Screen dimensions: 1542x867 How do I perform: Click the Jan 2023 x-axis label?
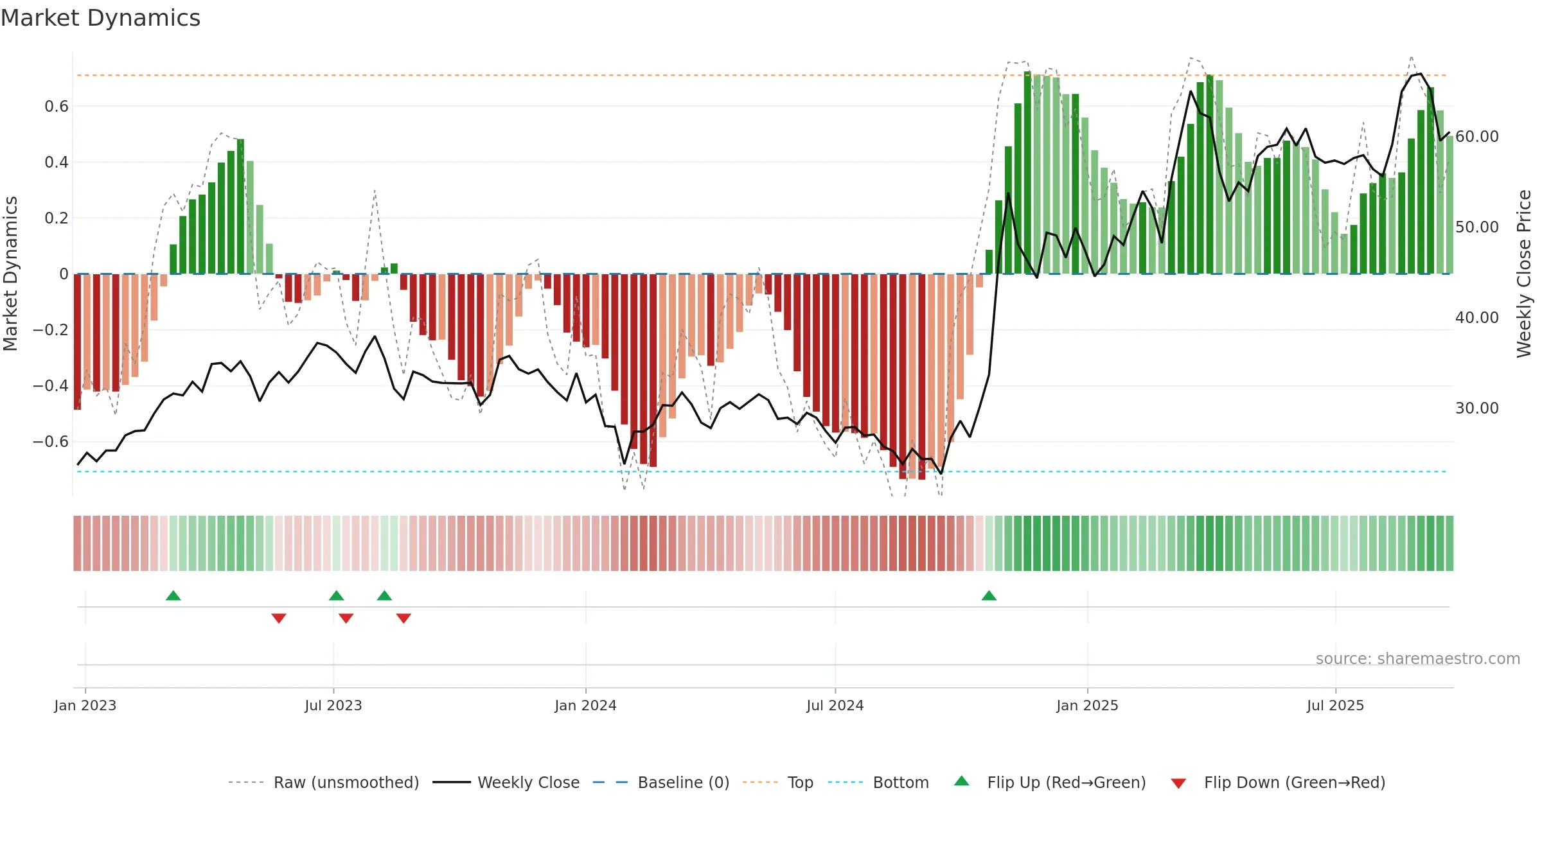(85, 705)
